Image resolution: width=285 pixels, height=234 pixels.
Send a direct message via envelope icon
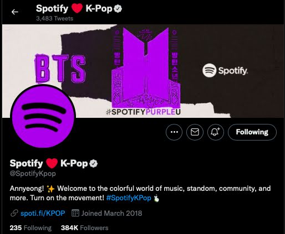point(195,132)
